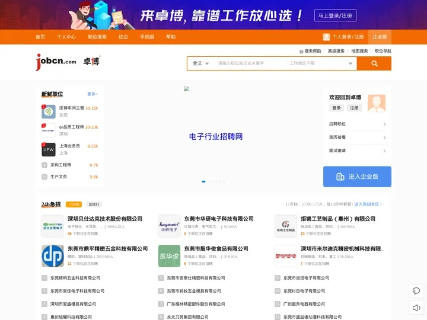
Task: Open 东莞市华研电子科技有限公司 company page
Action: click(x=219, y=219)
